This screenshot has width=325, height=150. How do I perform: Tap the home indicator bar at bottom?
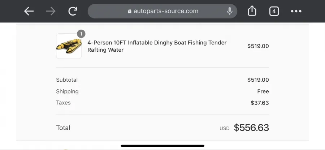[x=162, y=146]
